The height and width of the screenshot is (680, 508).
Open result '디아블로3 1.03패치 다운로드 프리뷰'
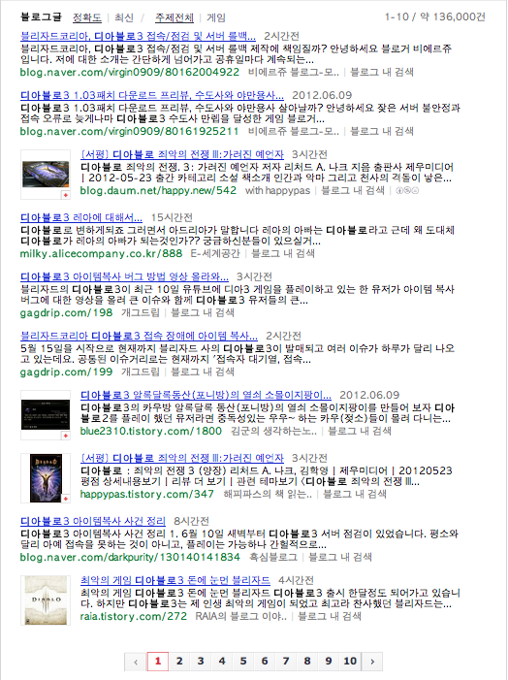tap(152, 95)
